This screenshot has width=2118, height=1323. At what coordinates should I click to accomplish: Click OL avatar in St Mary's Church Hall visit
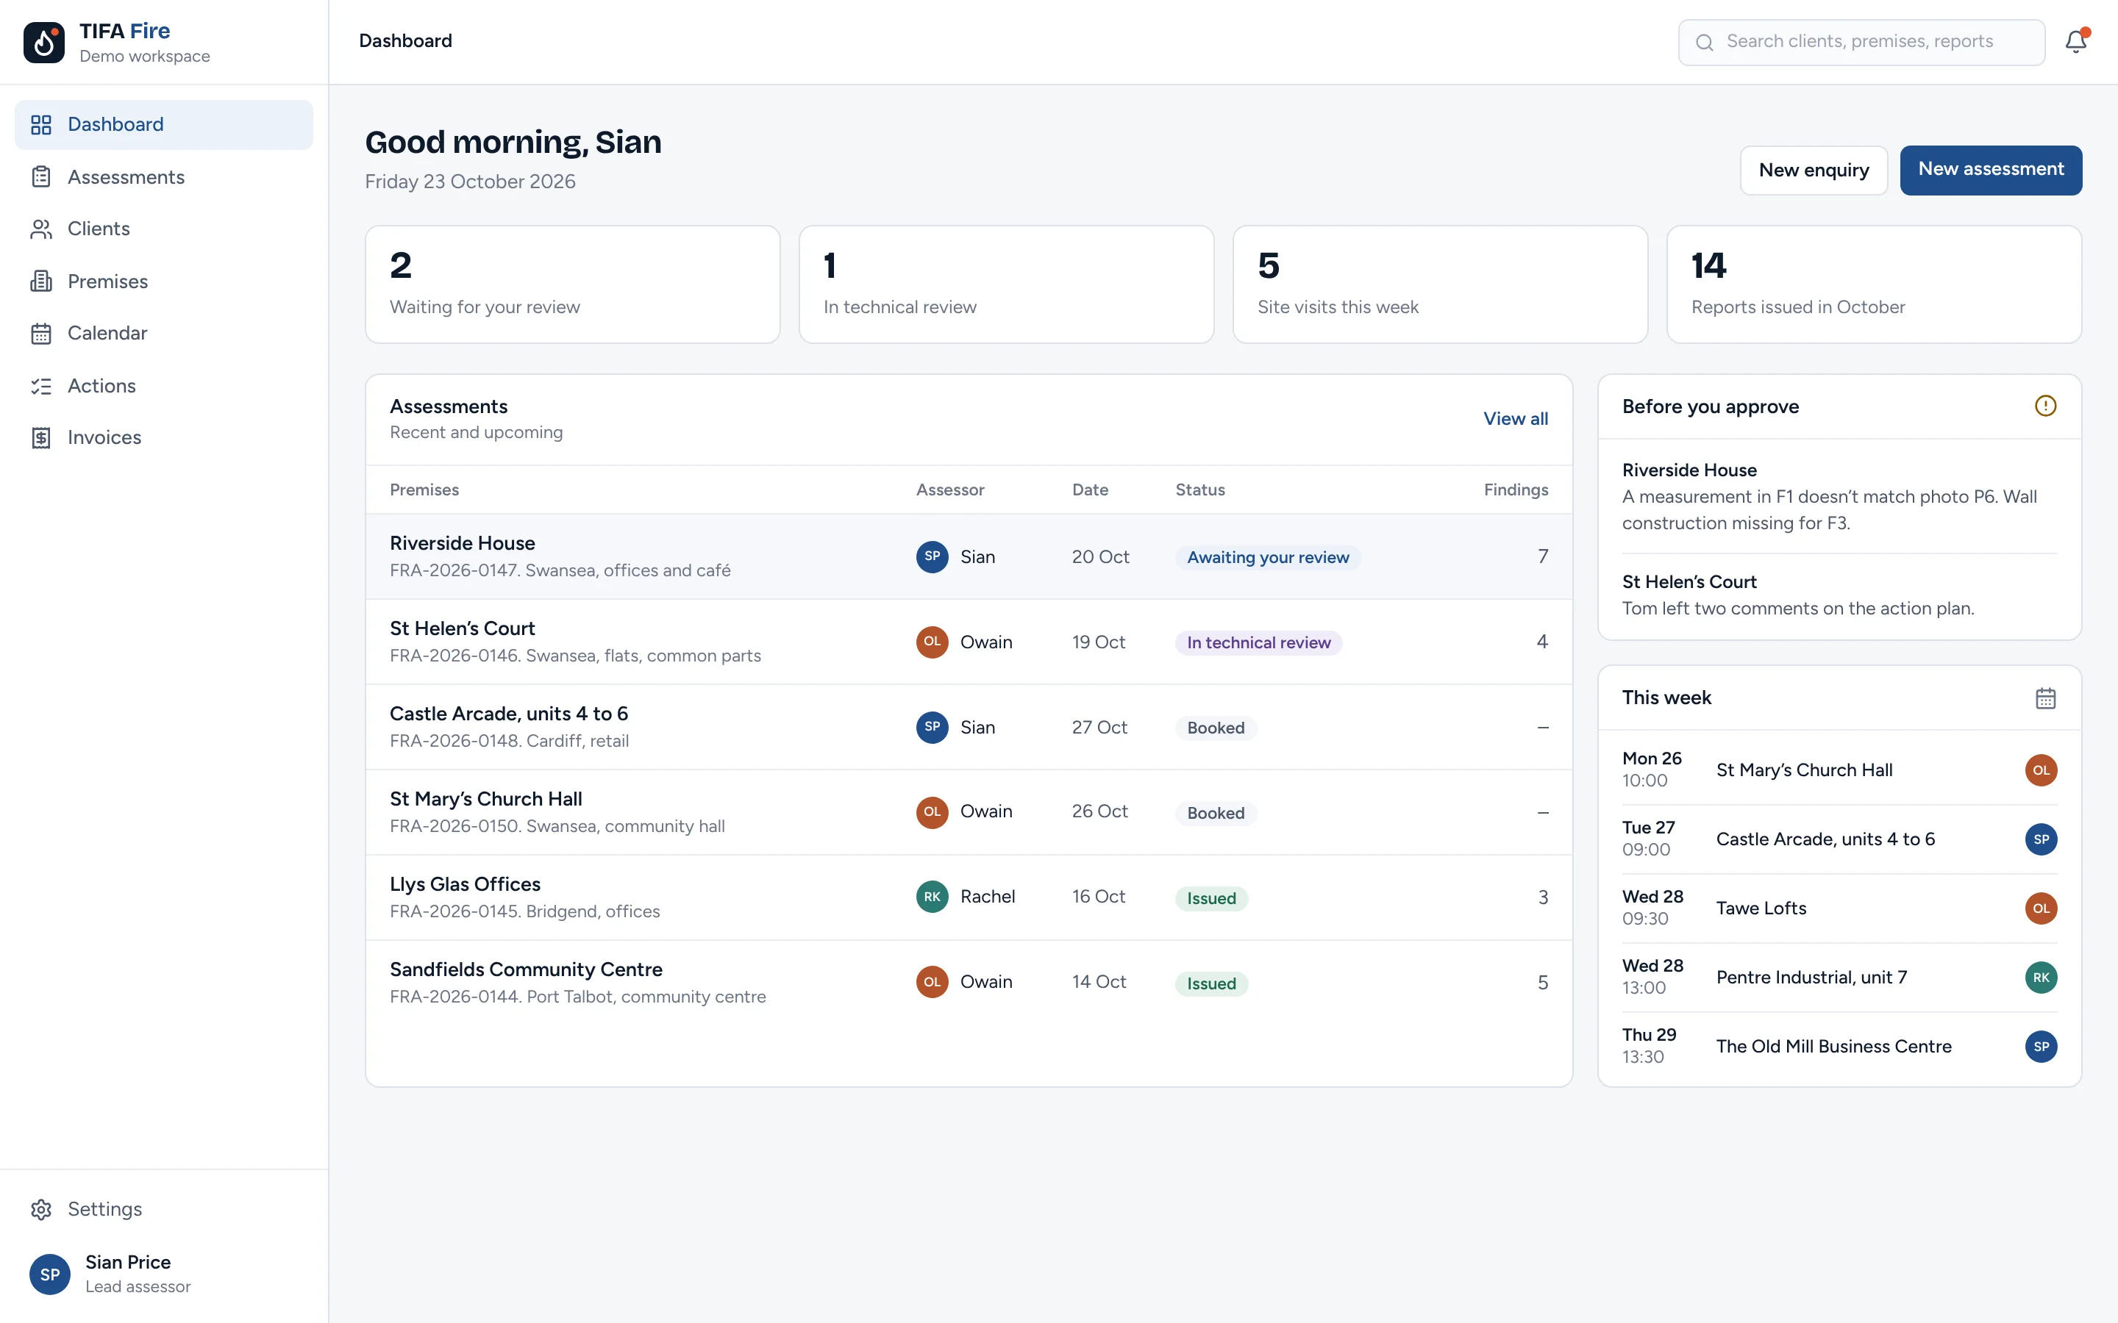pos(2041,770)
